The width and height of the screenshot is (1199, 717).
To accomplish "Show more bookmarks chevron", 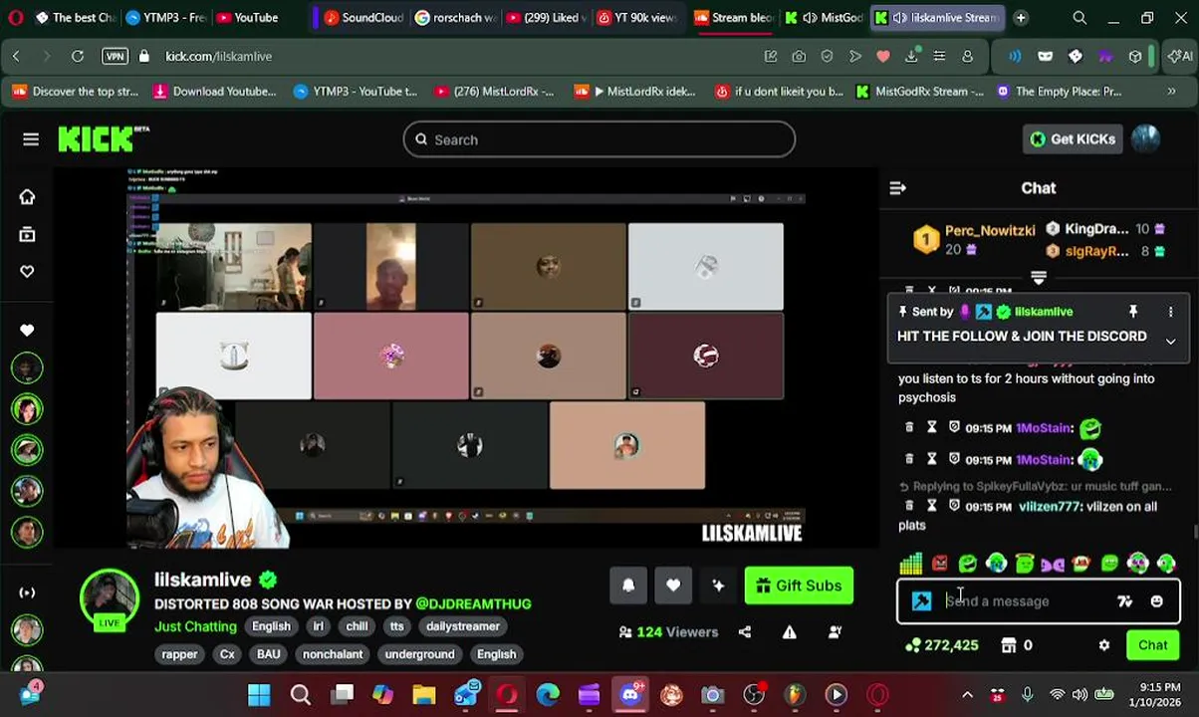I will pyautogui.click(x=1171, y=92).
